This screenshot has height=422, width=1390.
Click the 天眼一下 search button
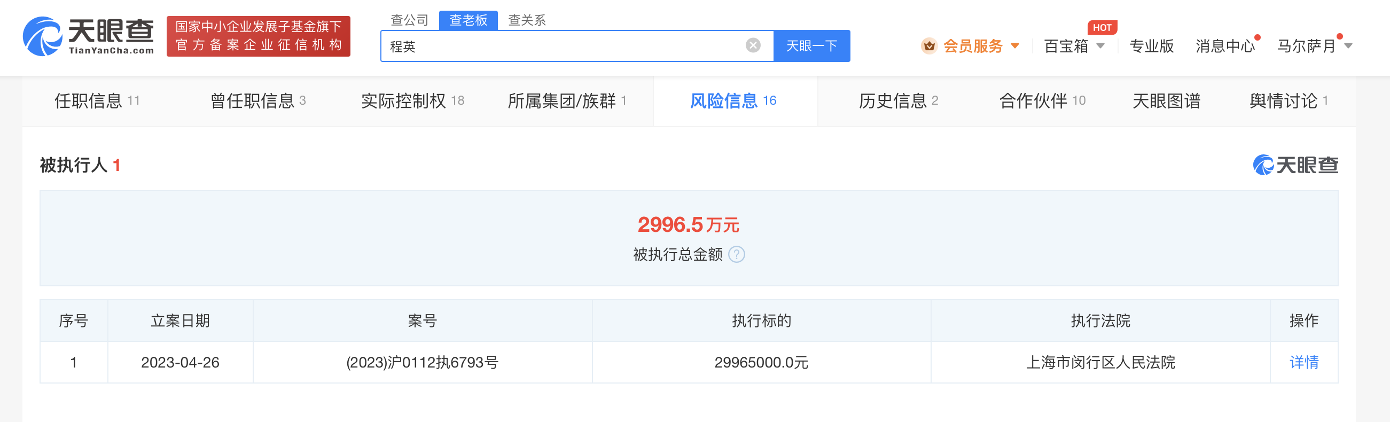tap(811, 46)
